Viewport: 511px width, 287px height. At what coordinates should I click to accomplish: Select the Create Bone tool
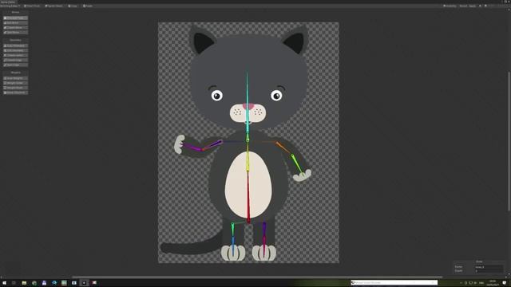tap(15, 28)
